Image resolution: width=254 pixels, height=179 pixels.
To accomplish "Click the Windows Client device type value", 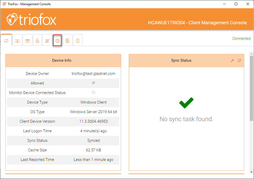I will 94,102.
